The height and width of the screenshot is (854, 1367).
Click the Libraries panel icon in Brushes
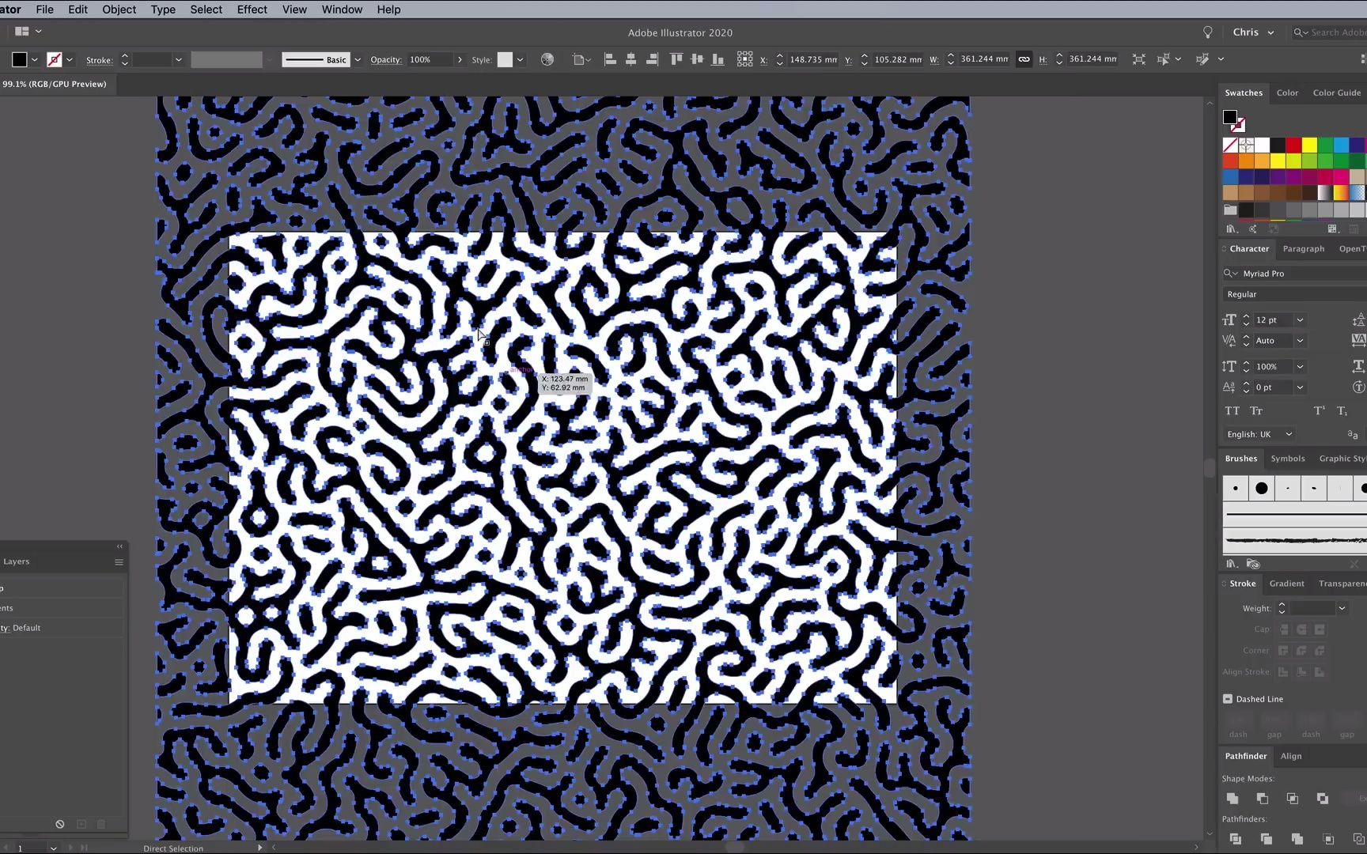coord(1253,564)
